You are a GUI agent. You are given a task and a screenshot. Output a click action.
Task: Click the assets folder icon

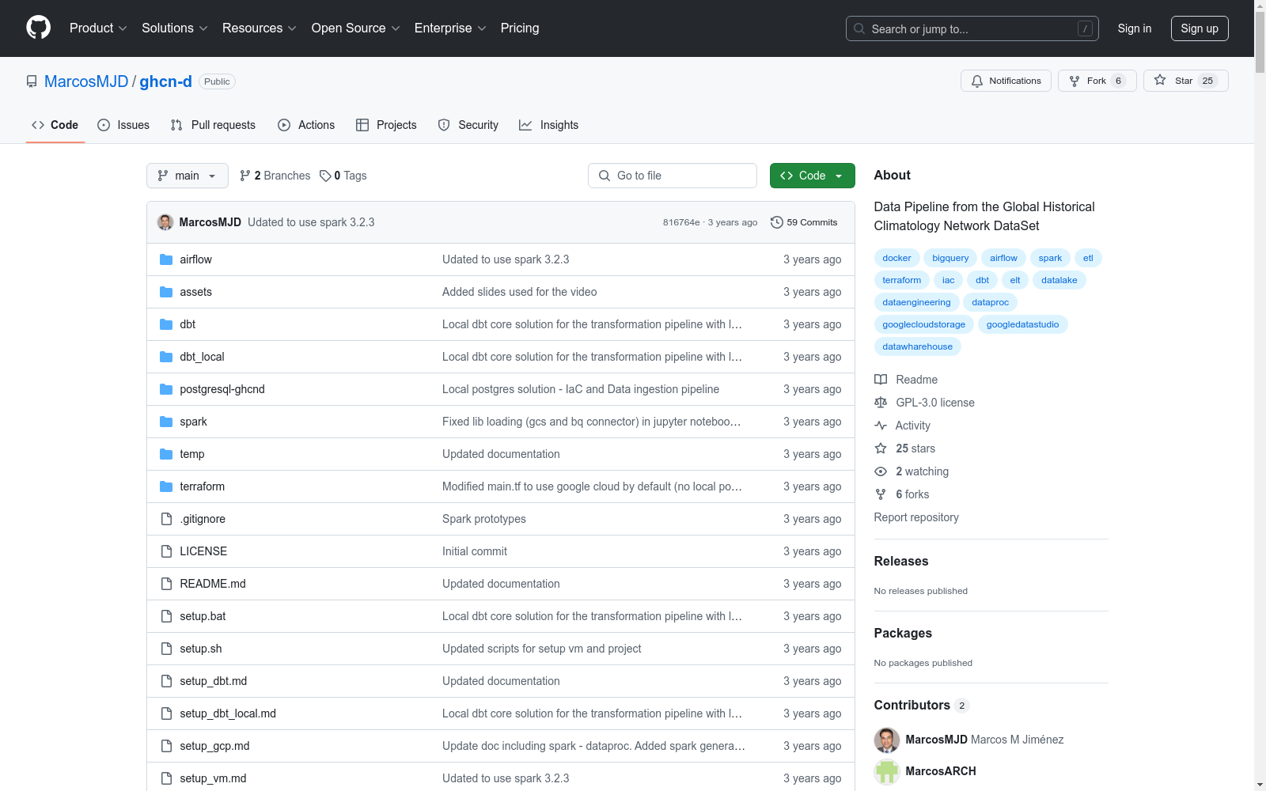(x=166, y=292)
